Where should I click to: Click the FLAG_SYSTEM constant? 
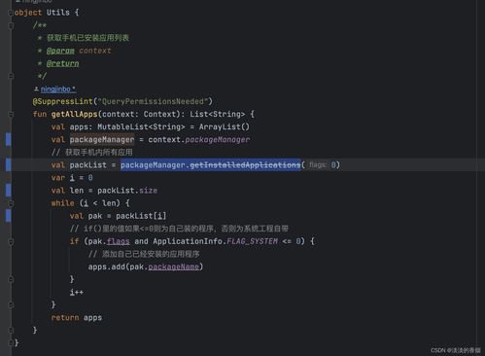(252, 241)
